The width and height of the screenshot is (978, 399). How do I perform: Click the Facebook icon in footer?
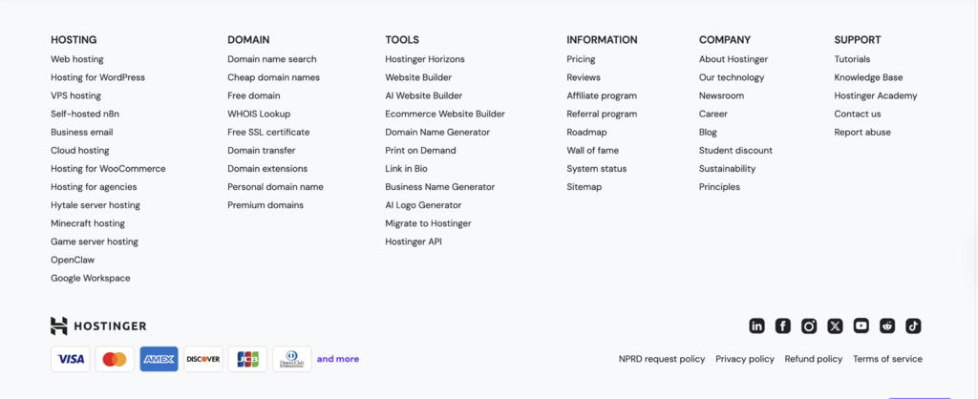(782, 326)
